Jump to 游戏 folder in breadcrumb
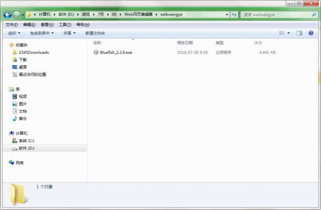321x210 pixels. pyautogui.click(x=86, y=15)
